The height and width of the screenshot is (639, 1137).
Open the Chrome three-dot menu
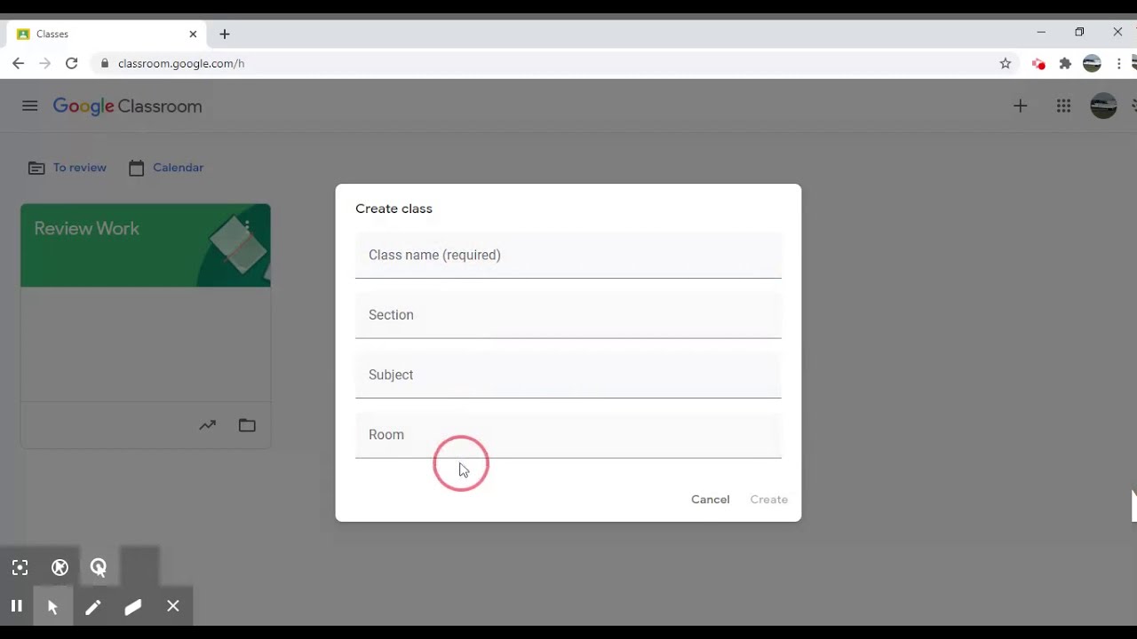click(1118, 63)
